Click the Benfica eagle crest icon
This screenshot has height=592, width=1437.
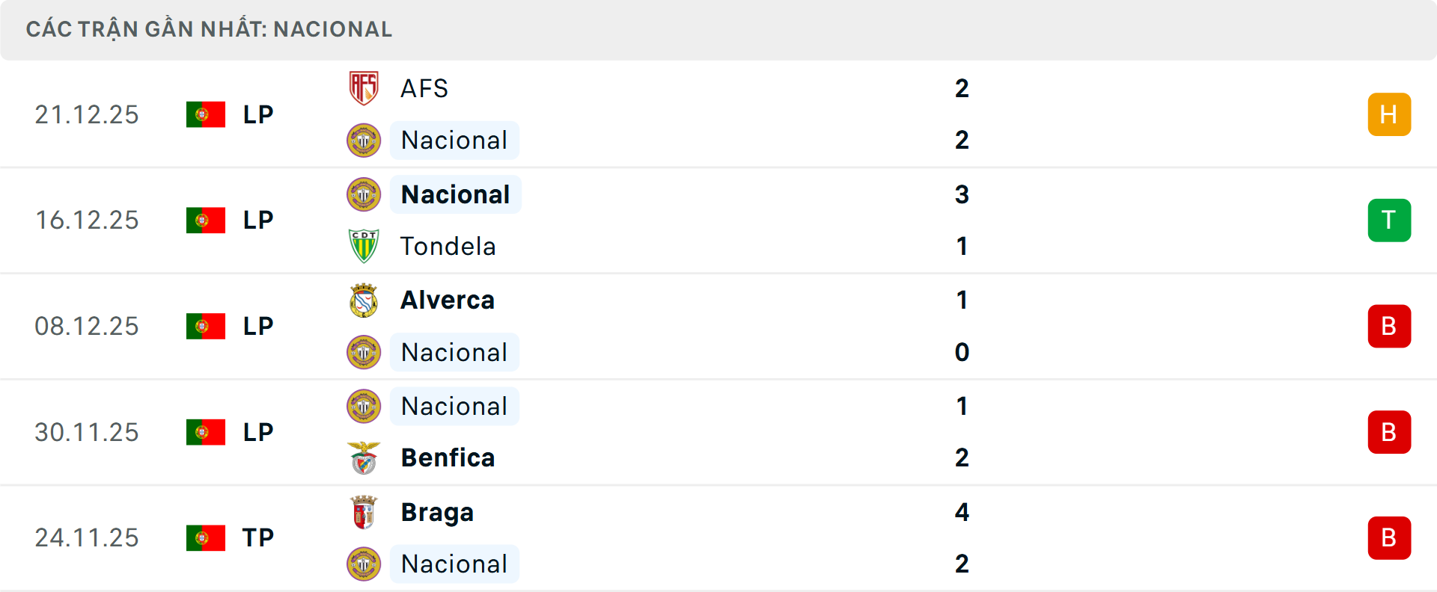point(364,457)
